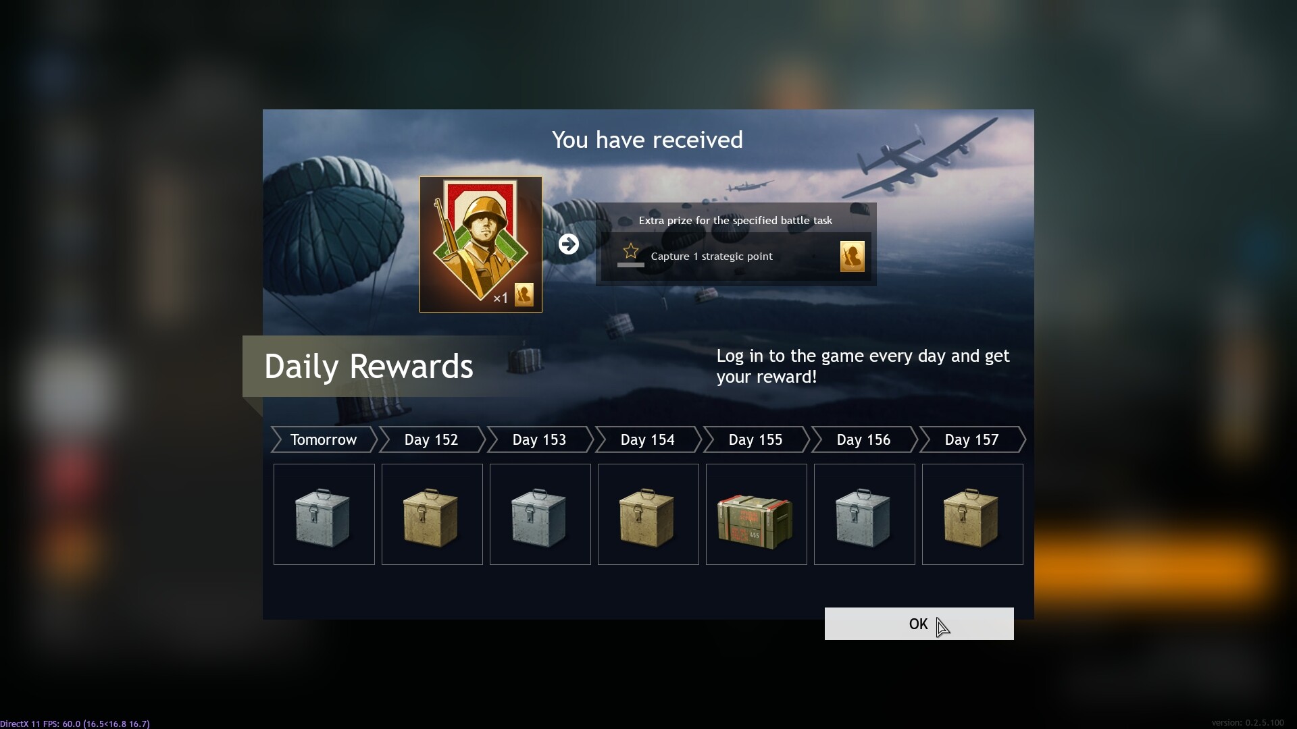Viewport: 1297px width, 729px height.
Task: Click the OK button
Action: tap(919, 624)
